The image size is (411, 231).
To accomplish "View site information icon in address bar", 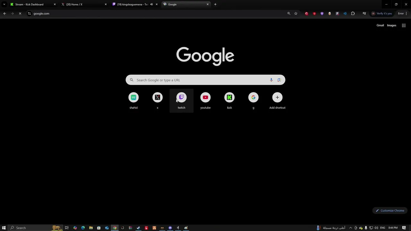I will [29, 13].
